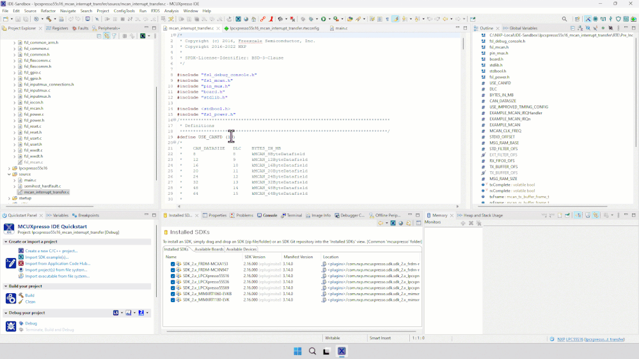Select mcan_interrupt_transfer.c in the project tree
The image size is (639, 359).
46,192
